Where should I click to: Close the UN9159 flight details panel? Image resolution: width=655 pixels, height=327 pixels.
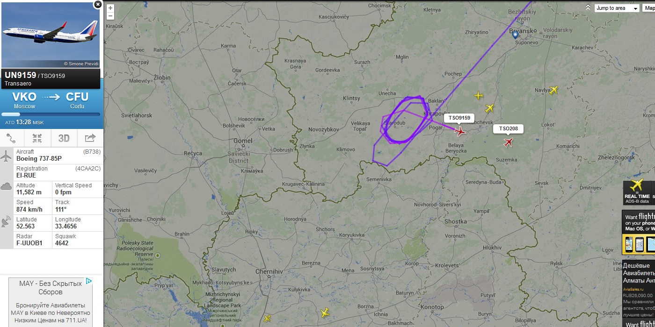pyautogui.click(x=97, y=5)
